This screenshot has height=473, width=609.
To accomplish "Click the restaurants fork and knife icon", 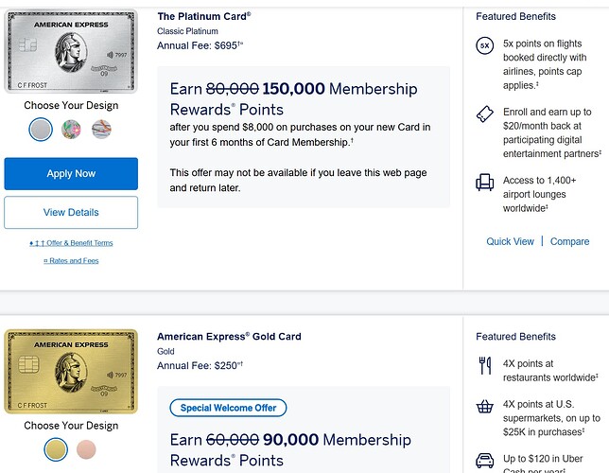I will [x=485, y=364].
